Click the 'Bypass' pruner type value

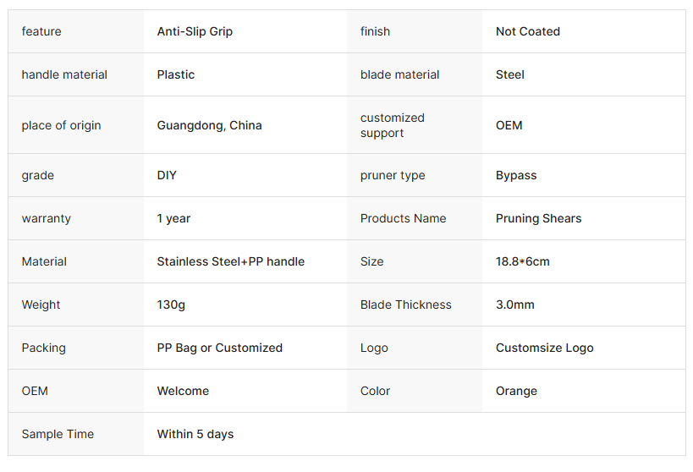pos(516,175)
